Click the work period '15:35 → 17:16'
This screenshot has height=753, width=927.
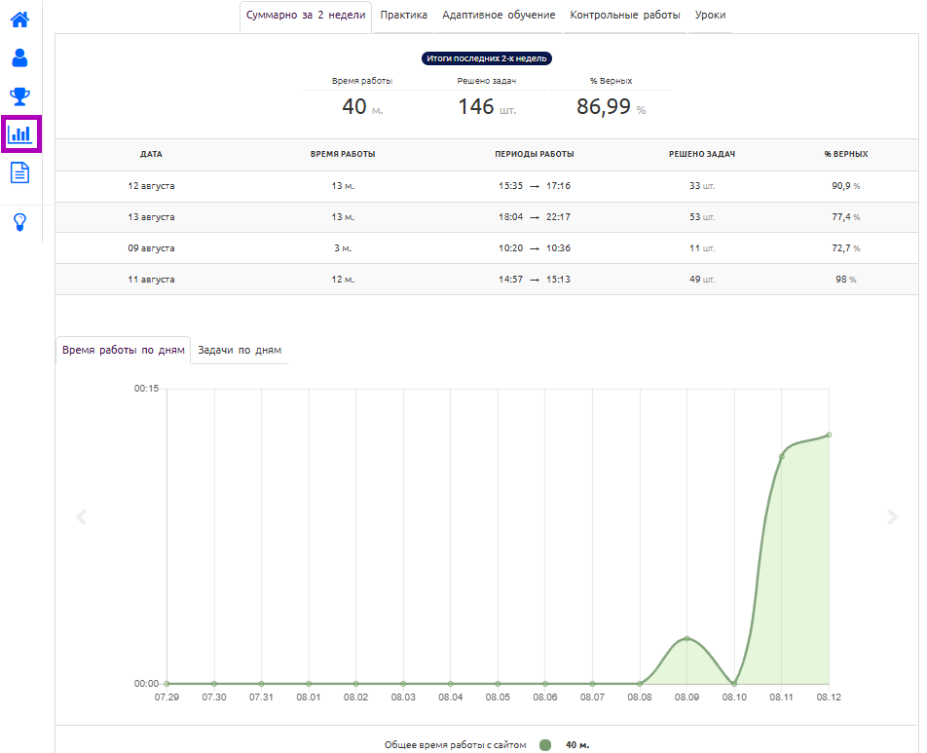tap(535, 186)
